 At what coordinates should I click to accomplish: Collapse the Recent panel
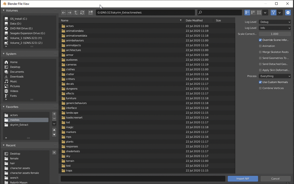pos(4,145)
